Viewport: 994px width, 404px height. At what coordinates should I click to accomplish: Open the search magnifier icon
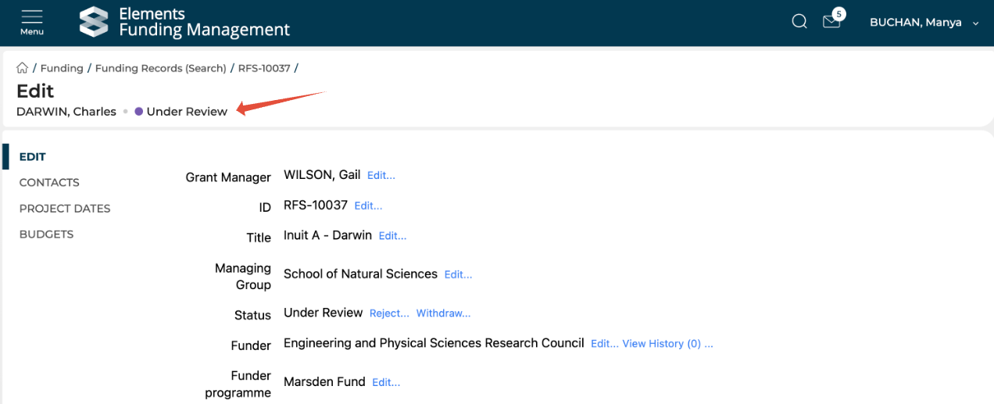tap(799, 22)
